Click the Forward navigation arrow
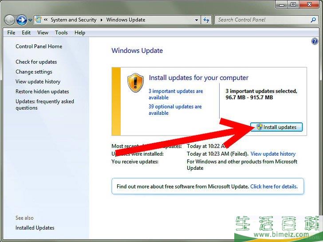This screenshot has width=323, height=242. [x=22, y=20]
